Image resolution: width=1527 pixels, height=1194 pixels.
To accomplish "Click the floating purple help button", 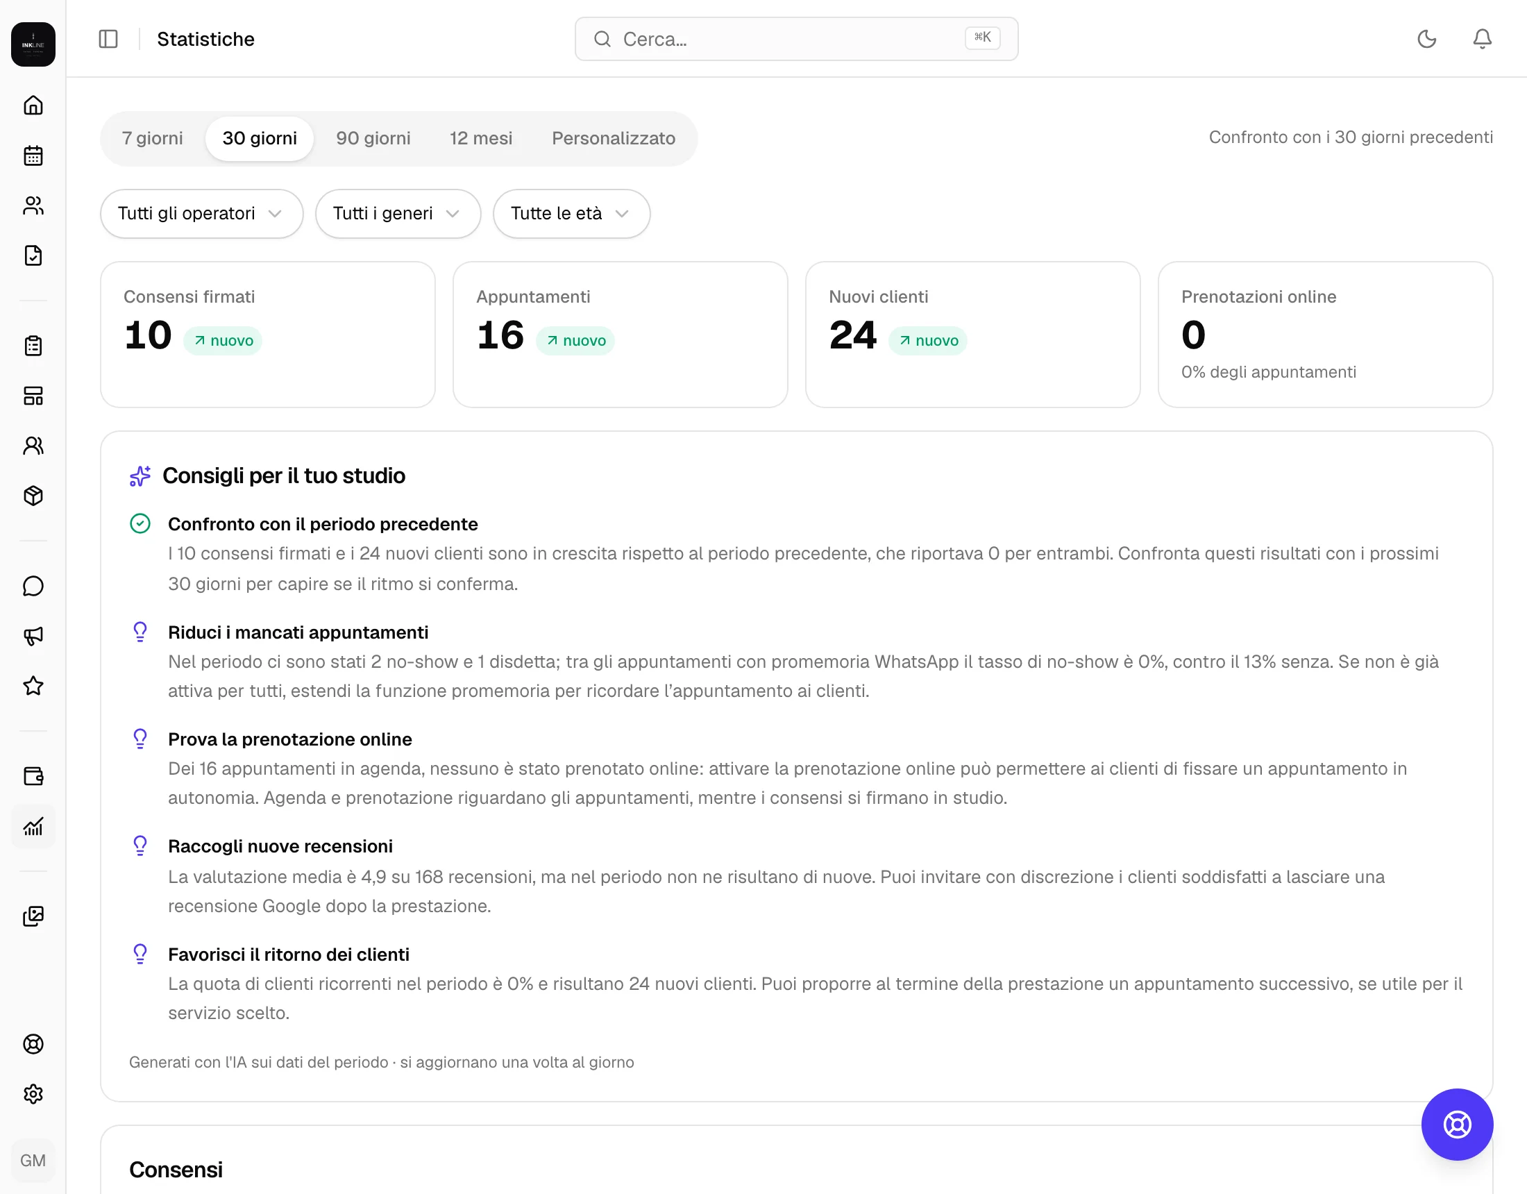I will [x=1457, y=1124].
